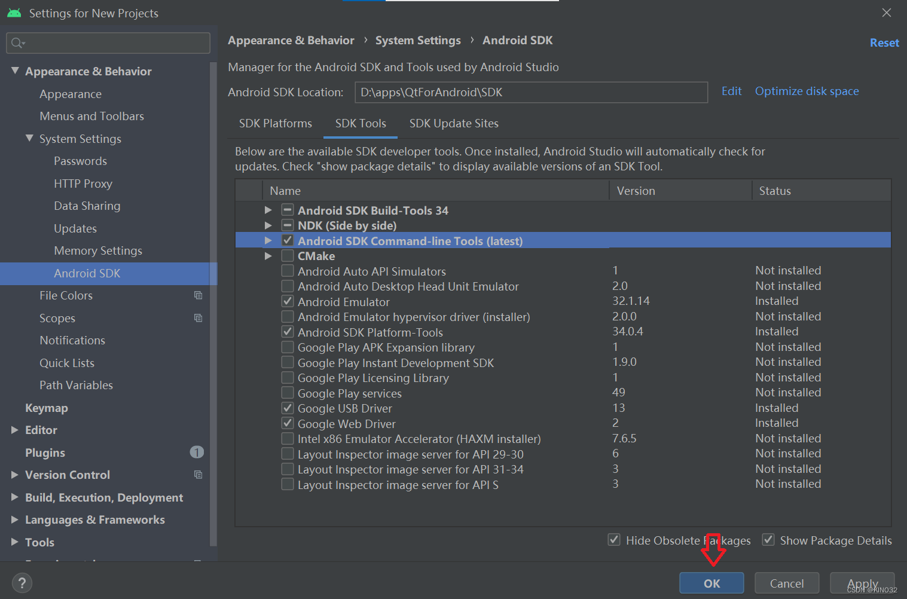Check Android Emulator hypervisor driver checkbox
This screenshot has height=599, width=907.
coord(288,317)
